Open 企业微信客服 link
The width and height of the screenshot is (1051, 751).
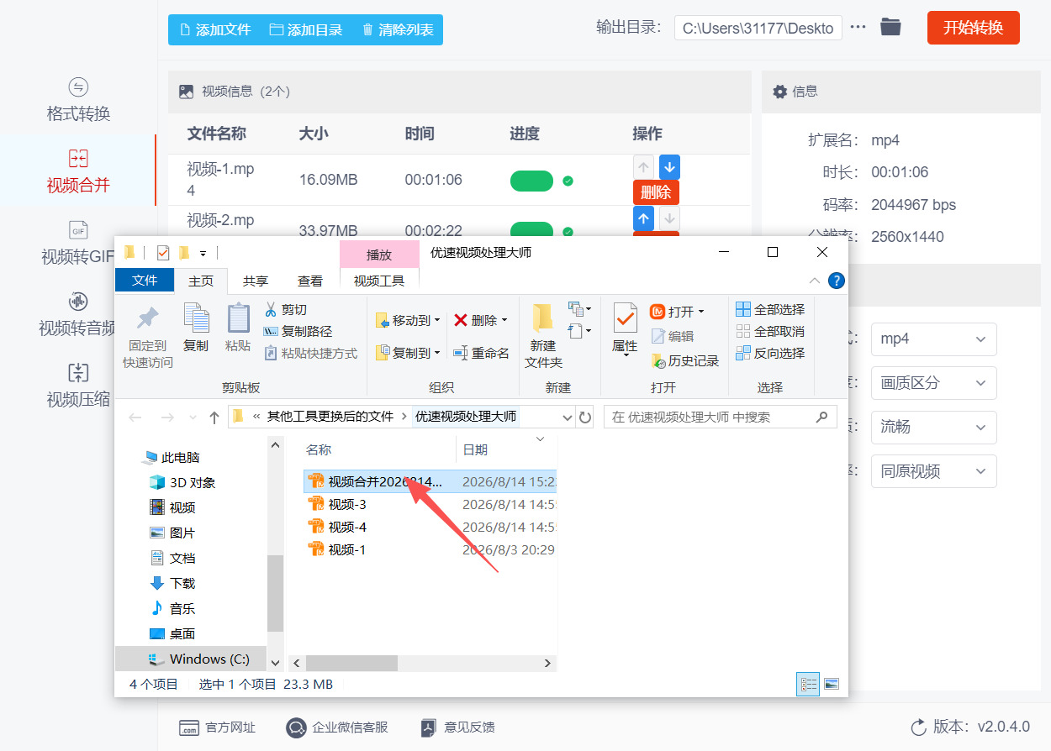(x=337, y=727)
